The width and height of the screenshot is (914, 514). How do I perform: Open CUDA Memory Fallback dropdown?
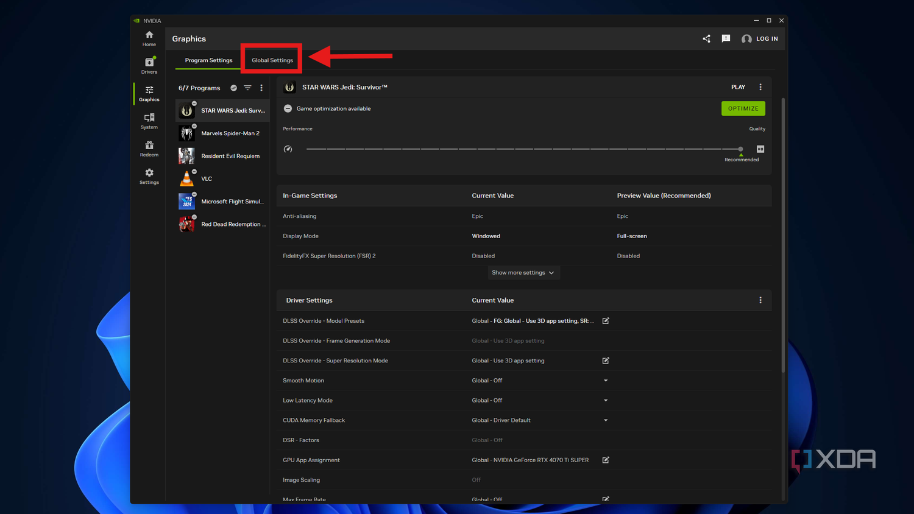pyautogui.click(x=606, y=420)
